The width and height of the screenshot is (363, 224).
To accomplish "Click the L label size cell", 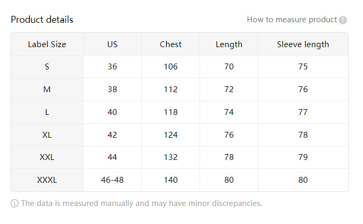I will [47, 112].
